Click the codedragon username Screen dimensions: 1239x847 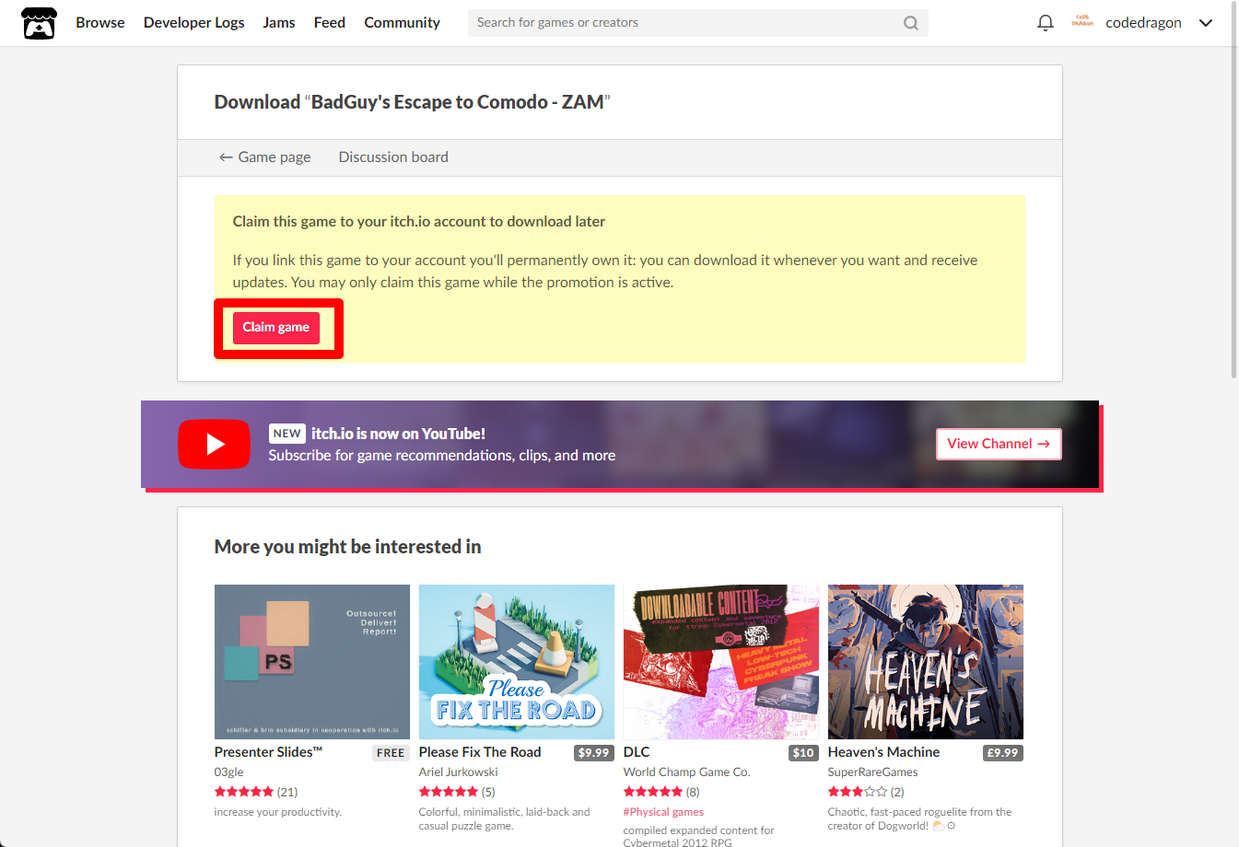[x=1143, y=23]
